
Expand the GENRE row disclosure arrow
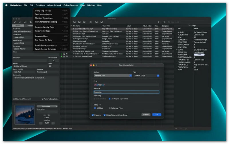click(176, 50)
